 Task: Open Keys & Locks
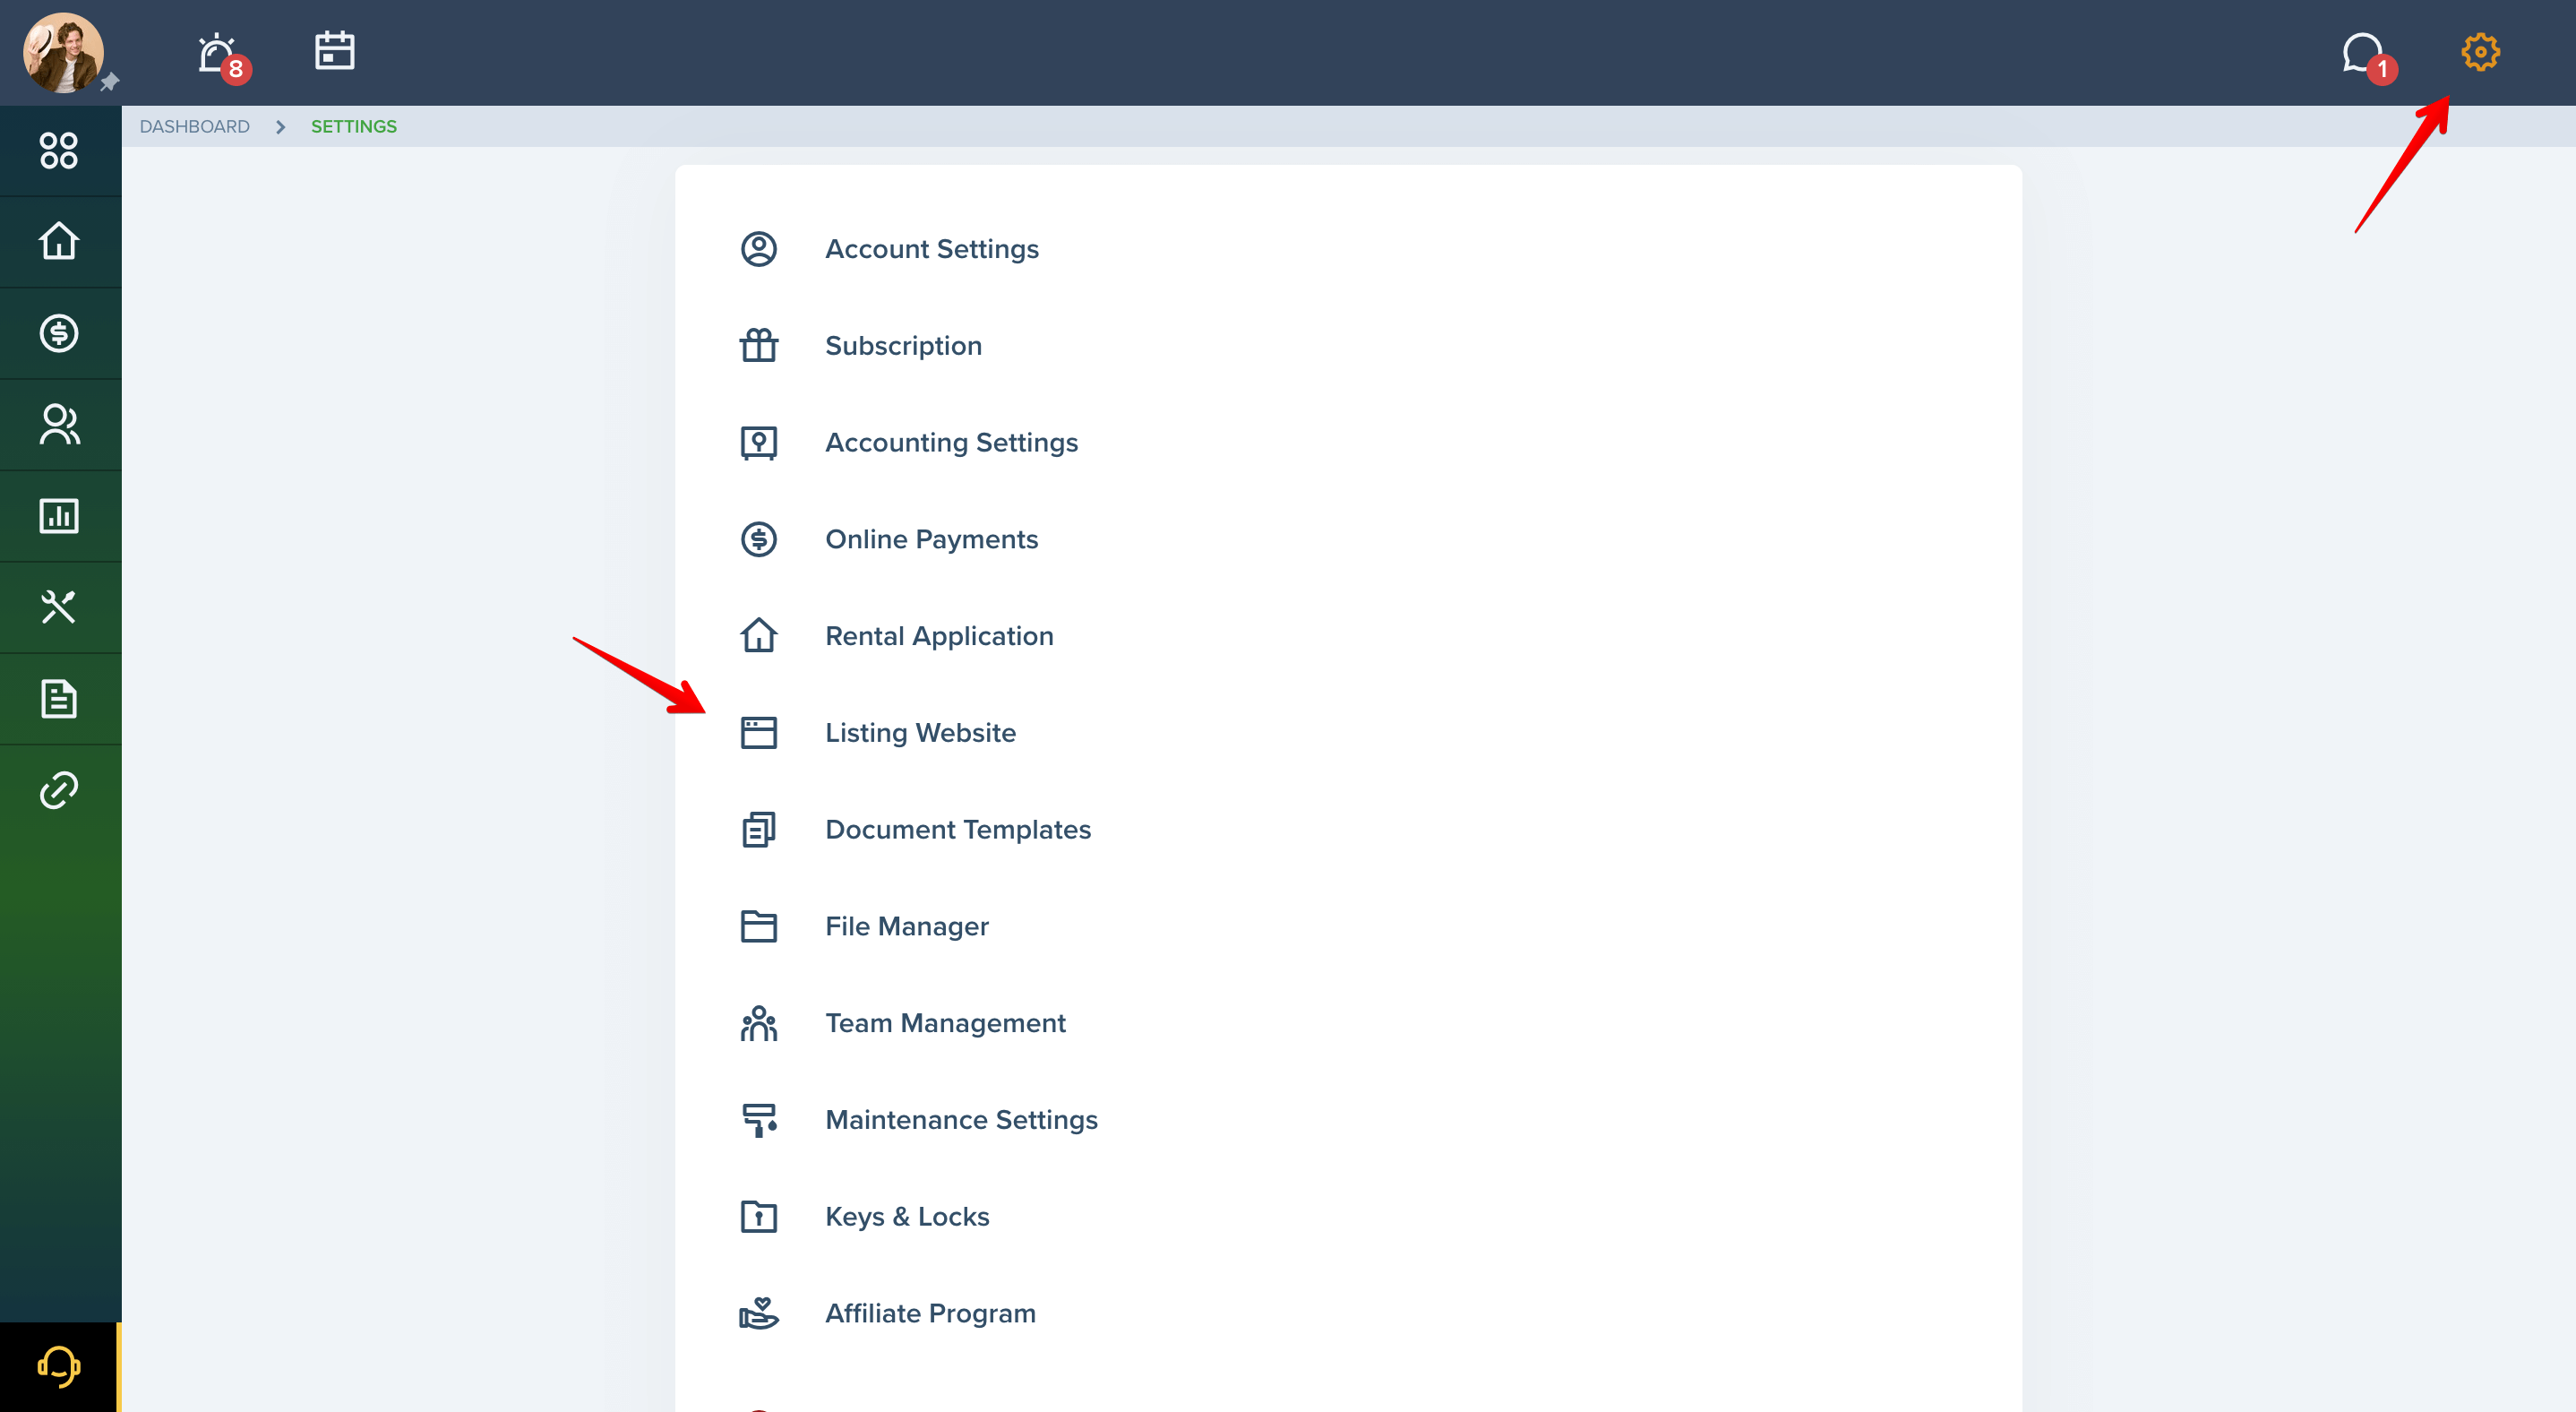[x=907, y=1217]
